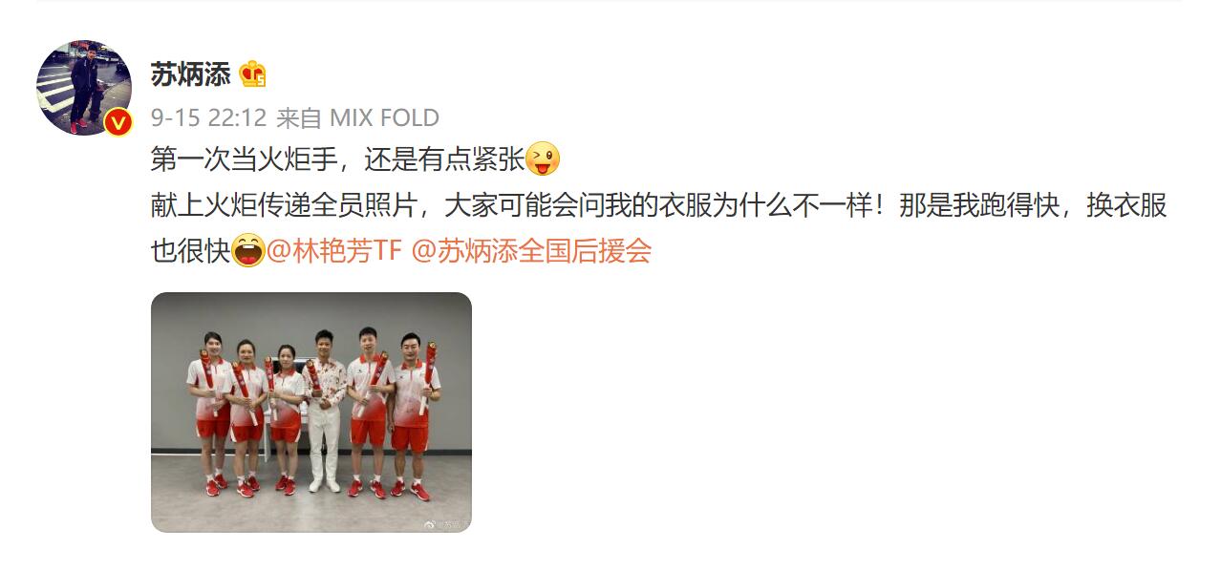Open the poster's round profile avatar
The image size is (1221, 571).
click(x=84, y=88)
